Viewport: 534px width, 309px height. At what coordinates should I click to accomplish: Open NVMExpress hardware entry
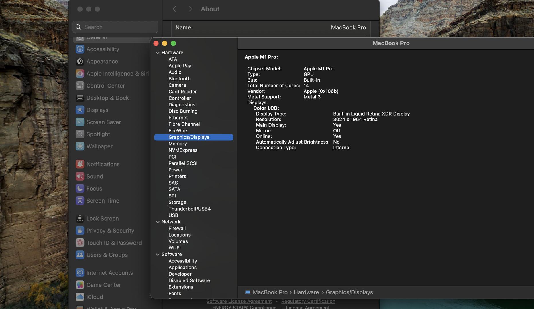(x=183, y=150)
